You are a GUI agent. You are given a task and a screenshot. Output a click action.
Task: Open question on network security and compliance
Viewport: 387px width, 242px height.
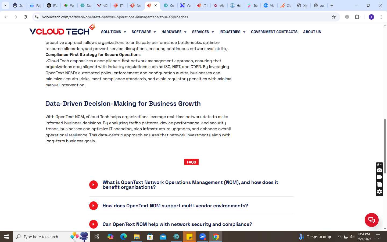[177, 224]
